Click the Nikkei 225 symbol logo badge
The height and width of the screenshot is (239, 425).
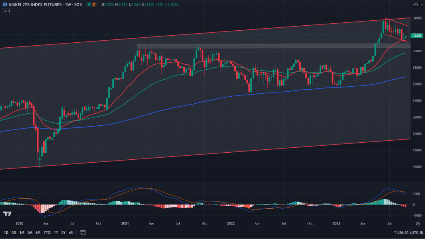[5, 5]
